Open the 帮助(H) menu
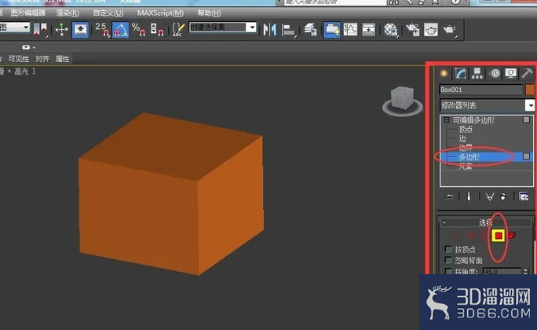 210,13
